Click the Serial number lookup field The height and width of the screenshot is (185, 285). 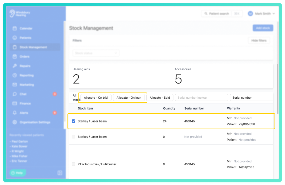coord(202,97)
